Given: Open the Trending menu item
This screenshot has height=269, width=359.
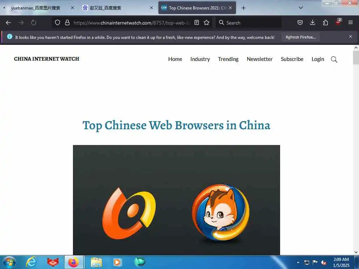Looking at the screenshot, I should (x=228, y=59).
